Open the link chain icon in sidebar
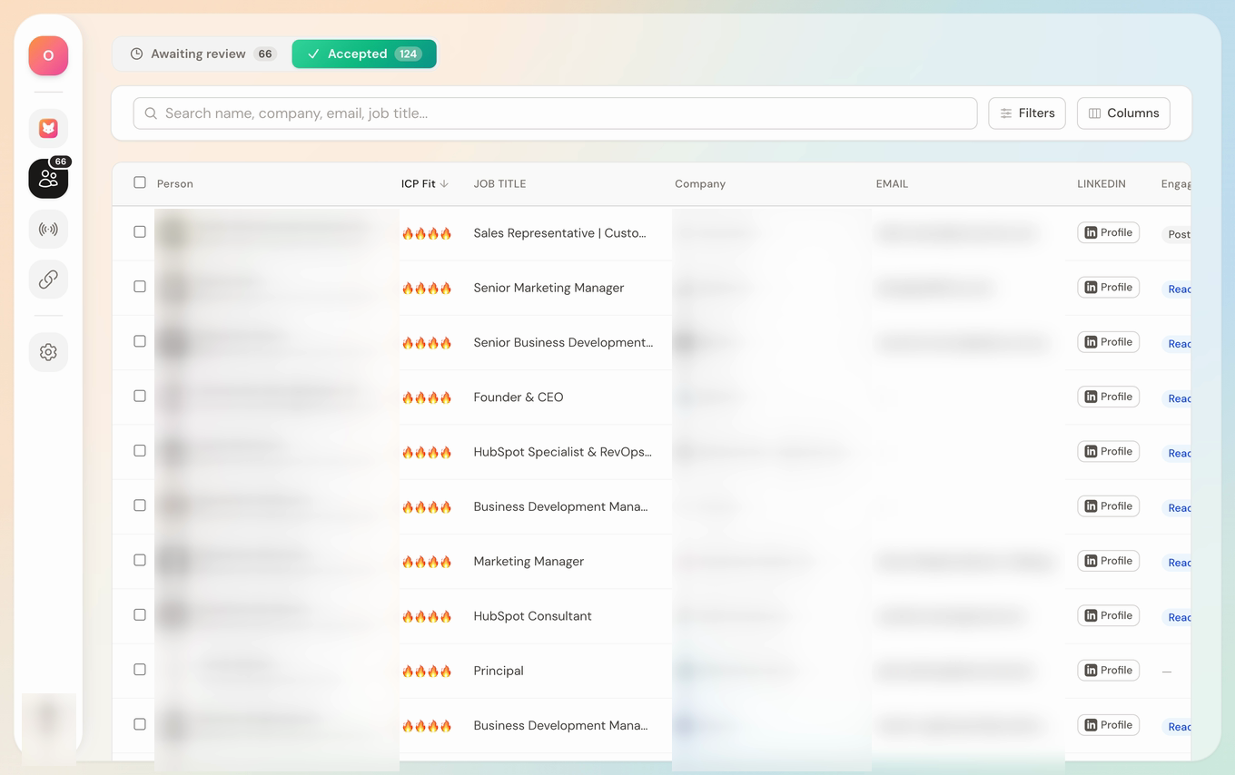 pyautogui.click(x=48, y=279)
